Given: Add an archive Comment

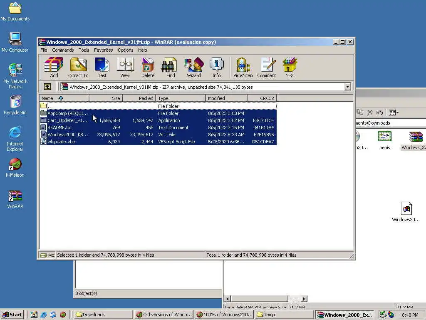Looking at the screenshot, I should click(267, 67).
